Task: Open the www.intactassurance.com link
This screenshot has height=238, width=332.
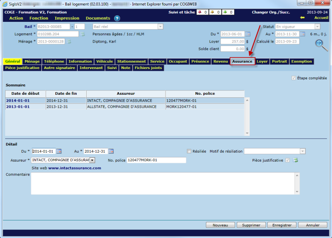Action: (x=75, y=168)
